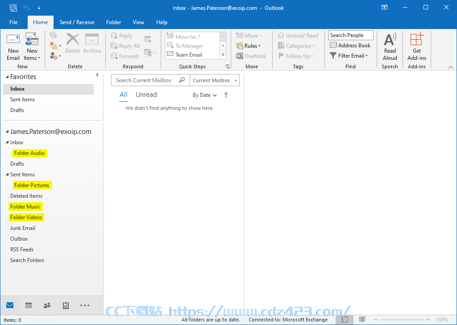Collapse the Sent Items folder tree

[7, 174]
